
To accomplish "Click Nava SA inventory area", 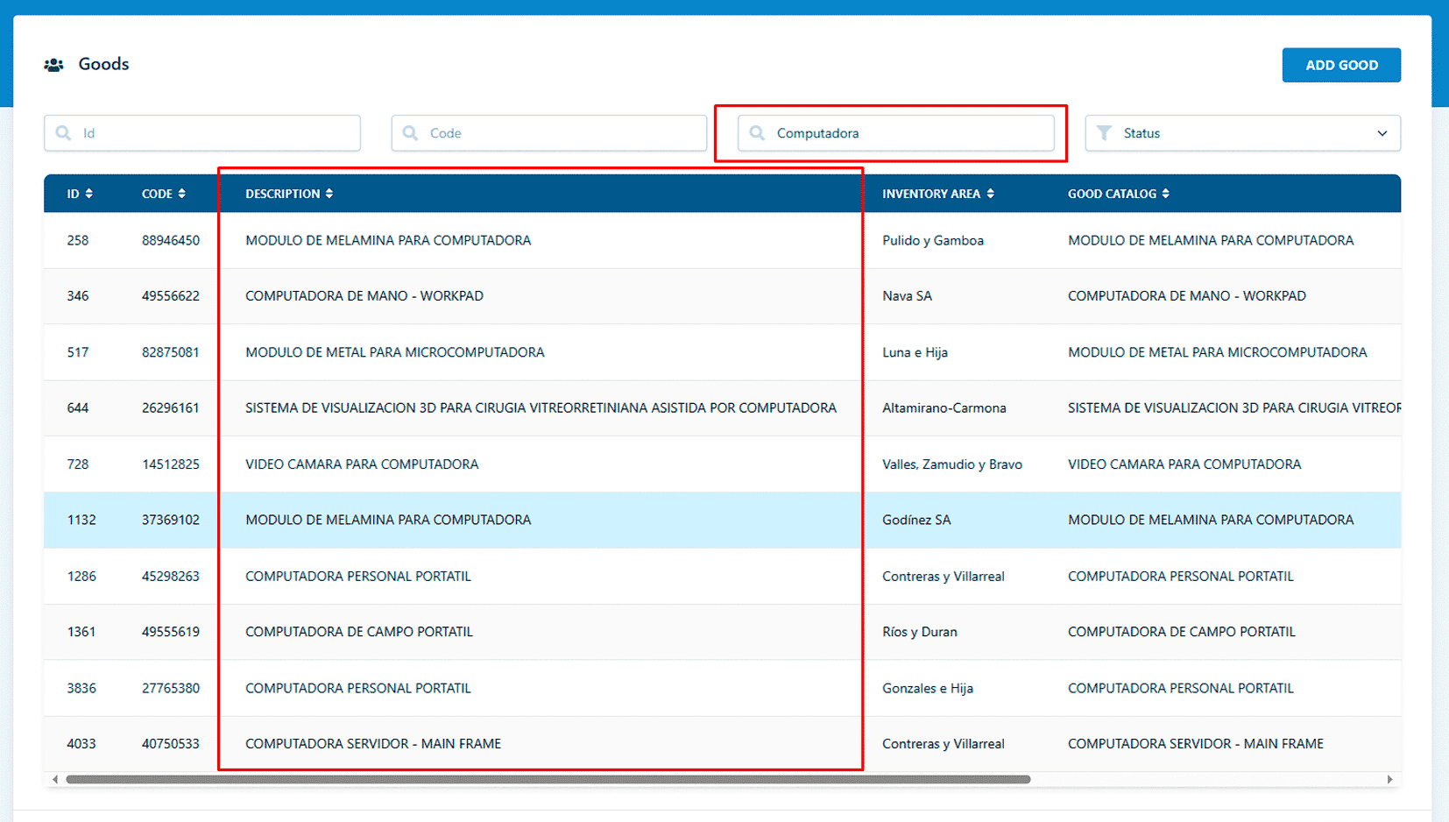I will [x=907, y=296].
